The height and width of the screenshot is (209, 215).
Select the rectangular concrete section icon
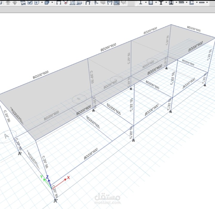(x=151, y=2)
